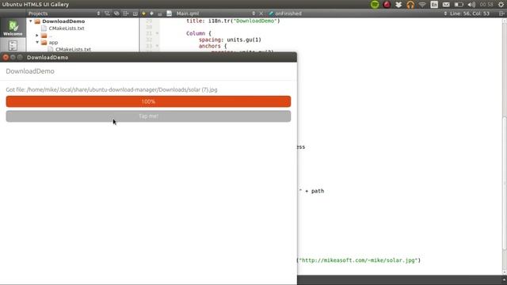This screenshot has width=507, height=285.
Task: Open the red round indicator in top panel
Action: (x=387, y=5)
